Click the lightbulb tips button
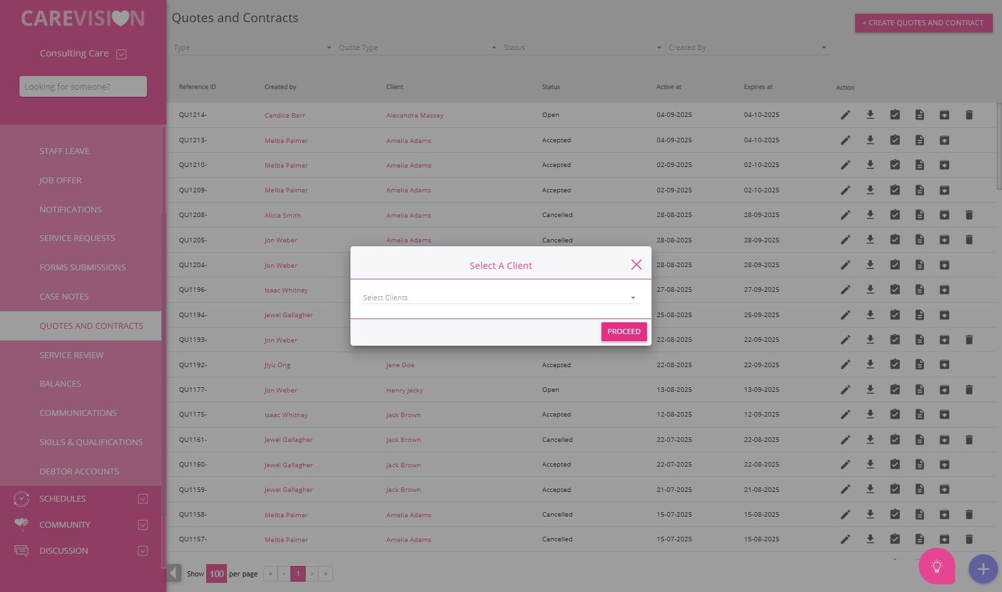 936,566
